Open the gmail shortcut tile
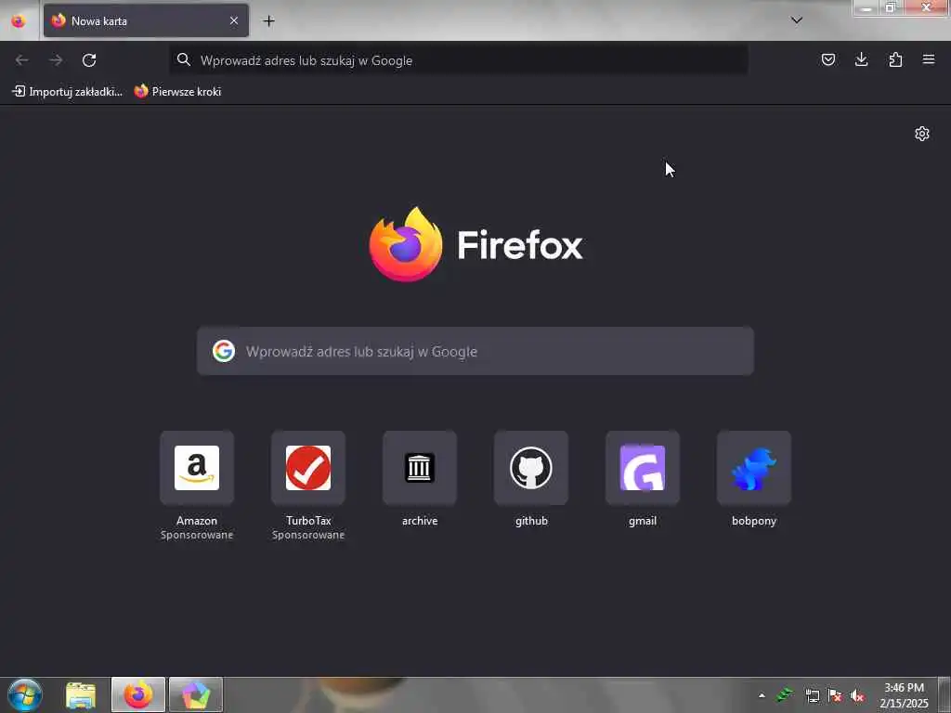Image resolution: width=951 pixels, height=713 pixels. pos(643,468)
